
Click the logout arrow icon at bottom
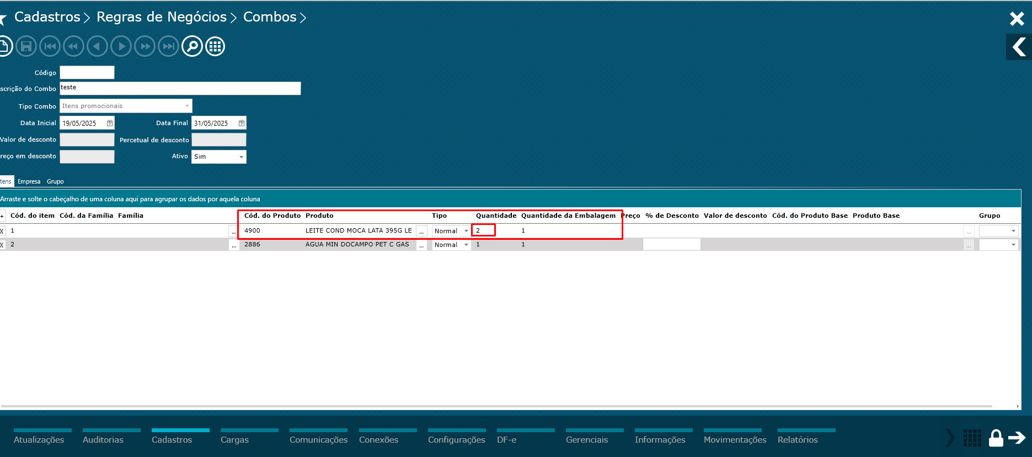coord(1017,438)
